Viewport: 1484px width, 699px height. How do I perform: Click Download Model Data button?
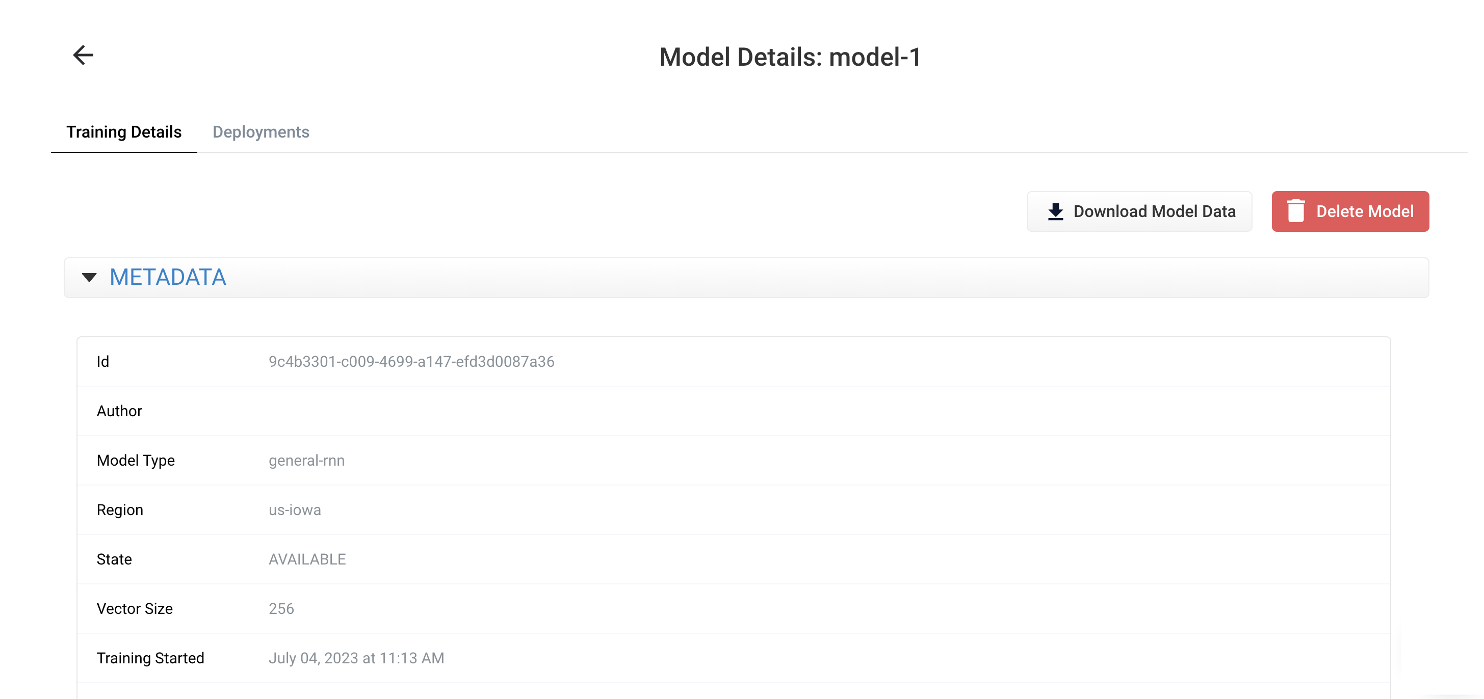coord(1139,211)
